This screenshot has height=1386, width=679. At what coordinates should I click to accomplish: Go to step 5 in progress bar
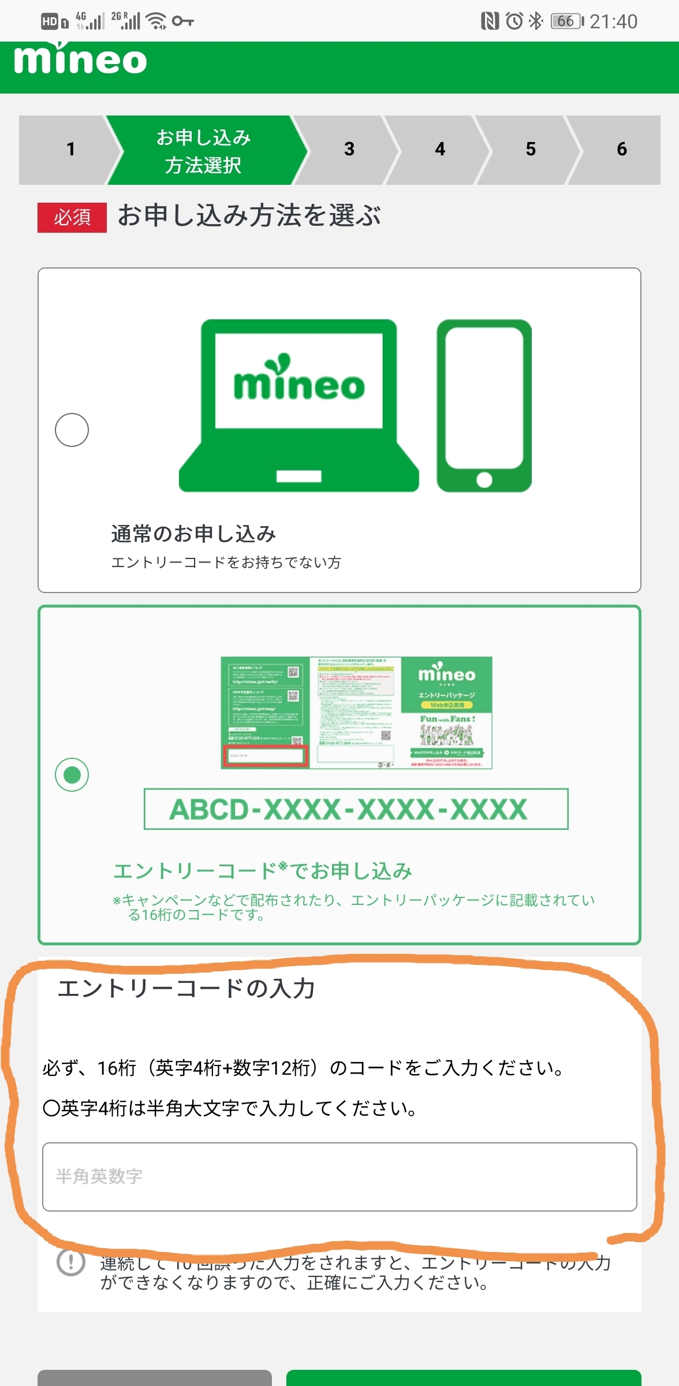[531, 150]
